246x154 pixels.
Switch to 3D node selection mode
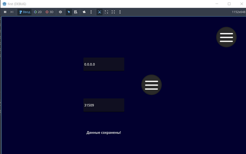pos(50,12)
